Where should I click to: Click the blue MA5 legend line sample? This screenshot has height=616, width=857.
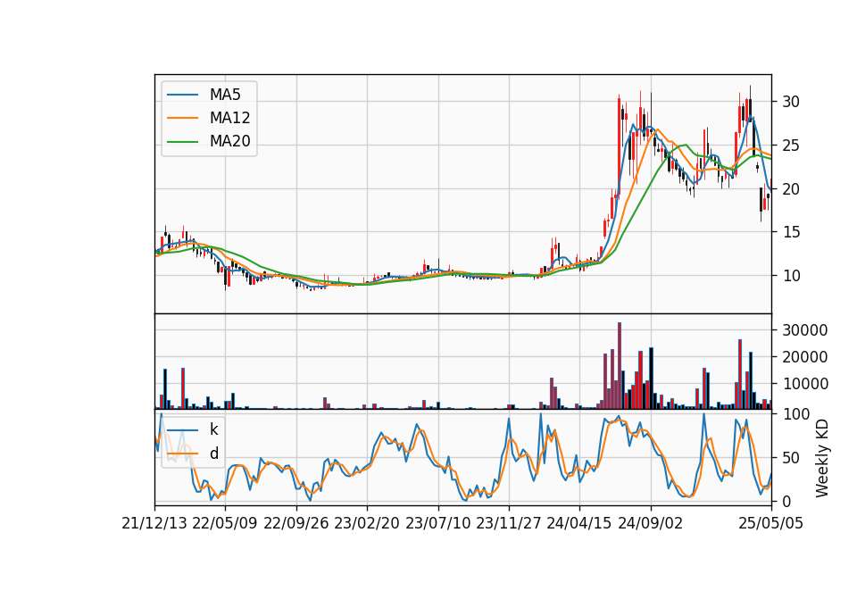[182, 95]
